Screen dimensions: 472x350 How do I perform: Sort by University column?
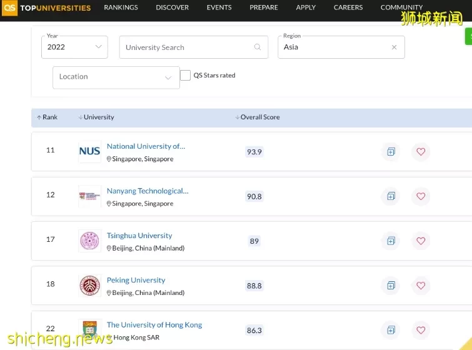click(x=96, y=117)
